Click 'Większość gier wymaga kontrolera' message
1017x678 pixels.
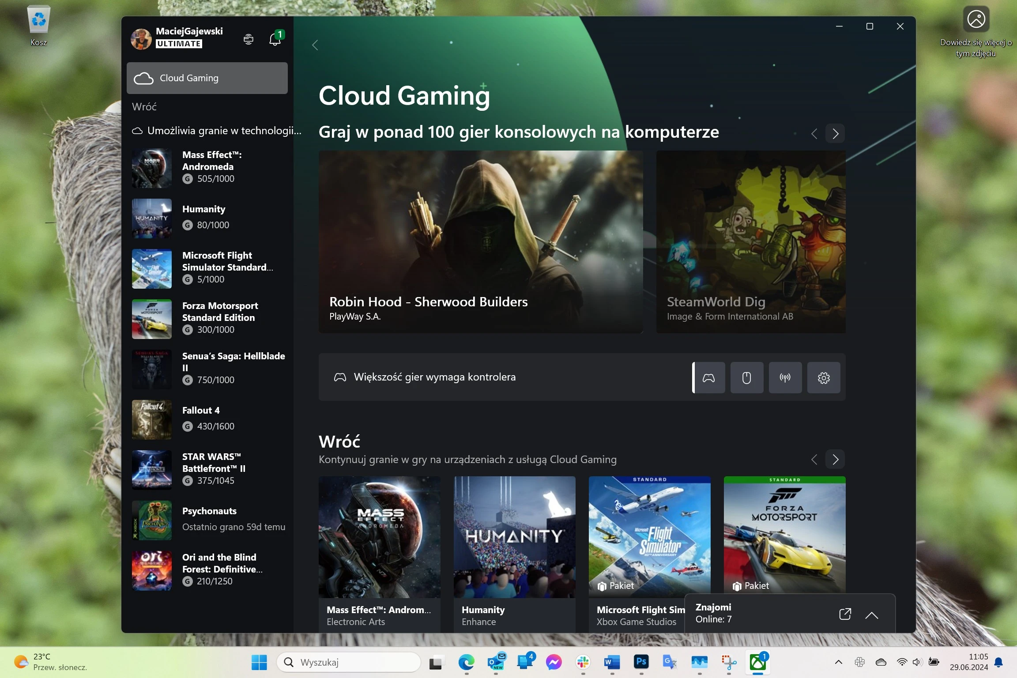point(435,377)
